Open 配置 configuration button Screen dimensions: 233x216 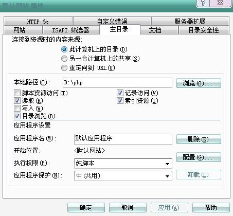click(199, 157)
